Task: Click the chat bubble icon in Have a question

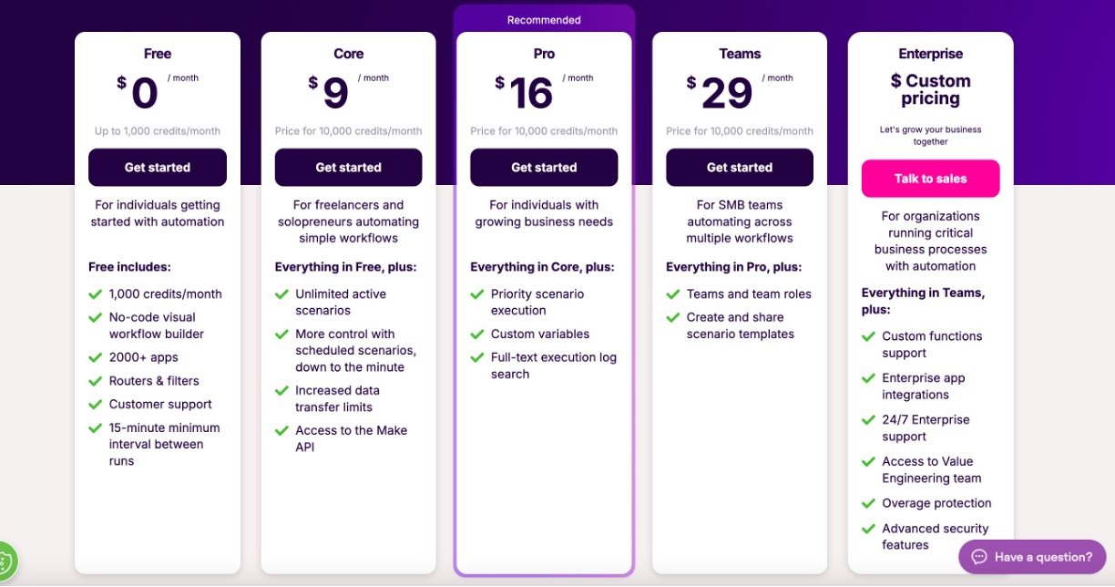Action: coord(979,557)
